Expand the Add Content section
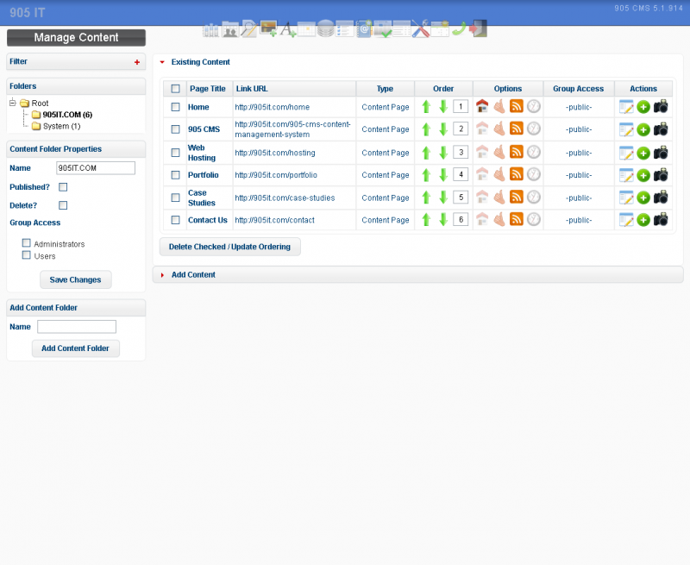The image size is (690, 565). point(162,275)
